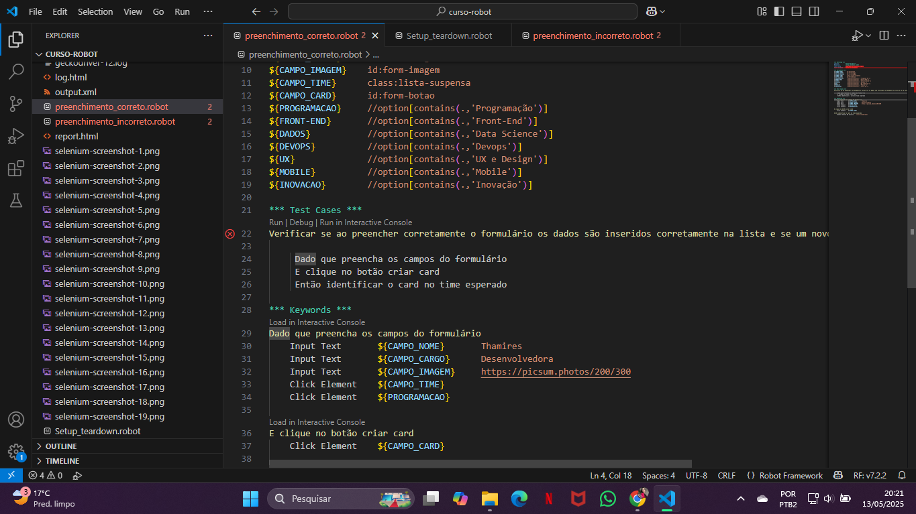Close the preenchimento_correto.robot tab
916x514 pixels.
(374, 36)
